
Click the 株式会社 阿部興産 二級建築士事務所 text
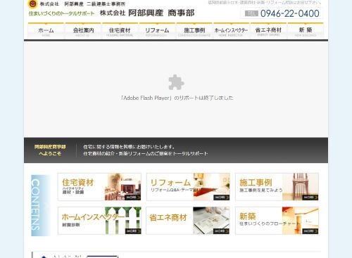[82, 4]
